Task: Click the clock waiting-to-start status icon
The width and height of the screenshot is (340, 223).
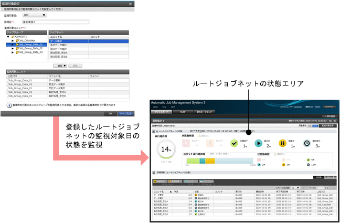Action: click(x=307, y=143)
